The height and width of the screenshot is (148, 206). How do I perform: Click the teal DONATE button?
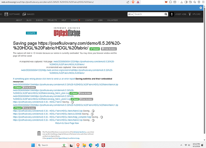tap(31, 33)
